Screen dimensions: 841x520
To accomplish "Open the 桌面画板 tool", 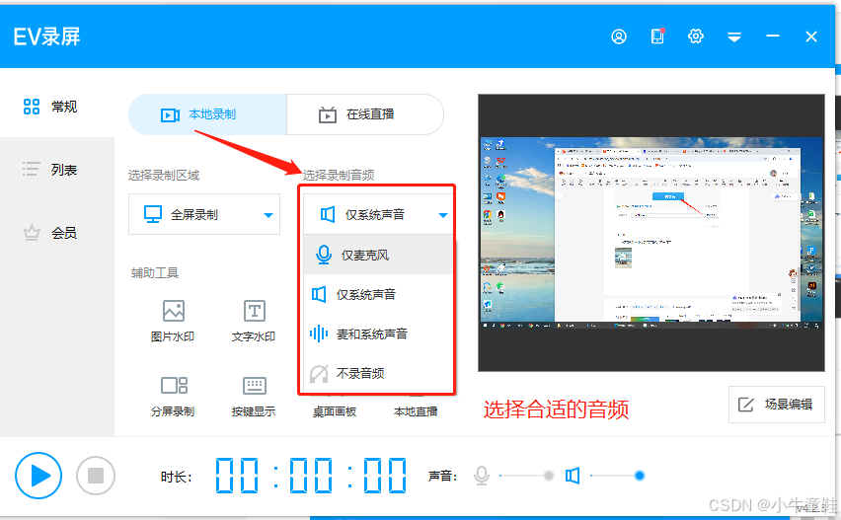I will [x=335, y=411].
